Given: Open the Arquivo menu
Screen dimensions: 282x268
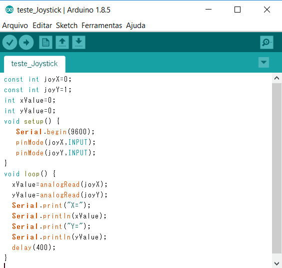Looking at the screenshot, I should click(x=15, y=26).
